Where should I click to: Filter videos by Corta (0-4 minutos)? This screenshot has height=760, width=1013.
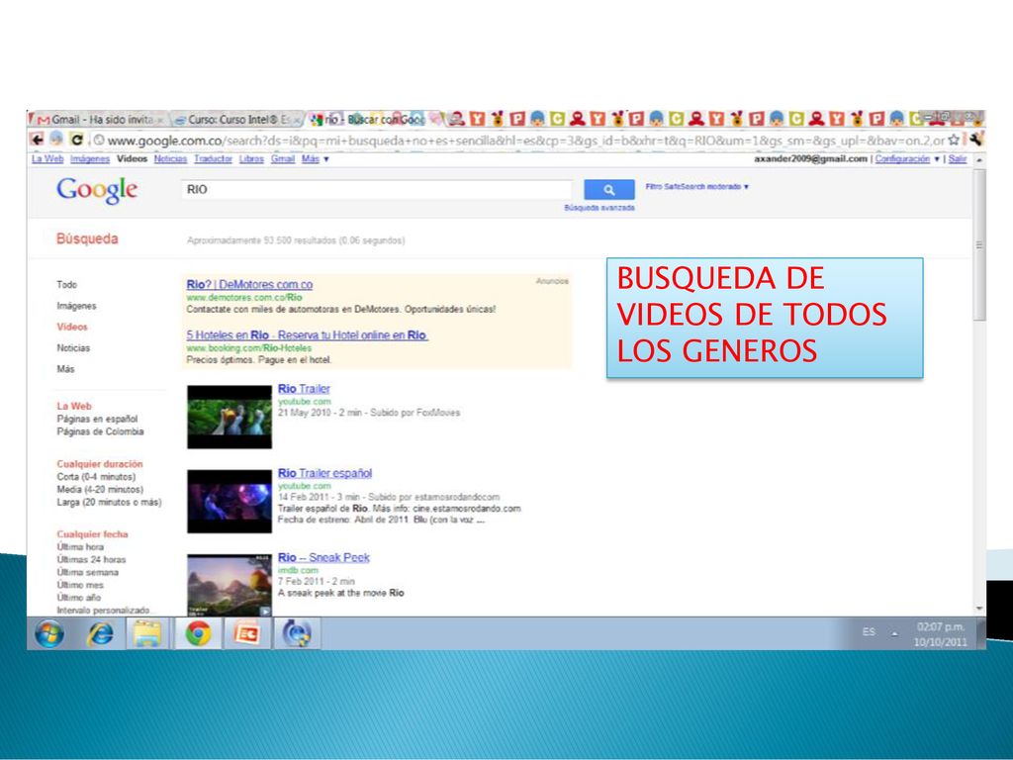pos(96,477)
